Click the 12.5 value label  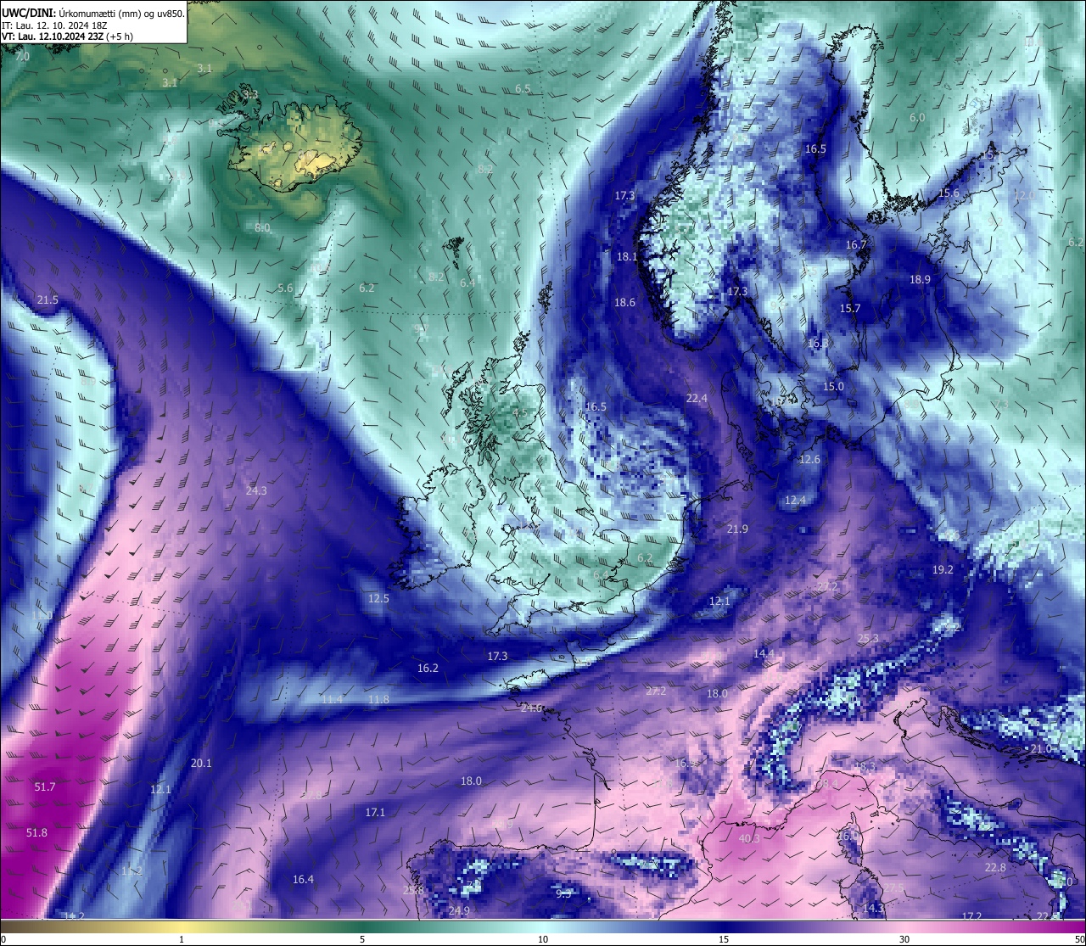coord(378,599)
